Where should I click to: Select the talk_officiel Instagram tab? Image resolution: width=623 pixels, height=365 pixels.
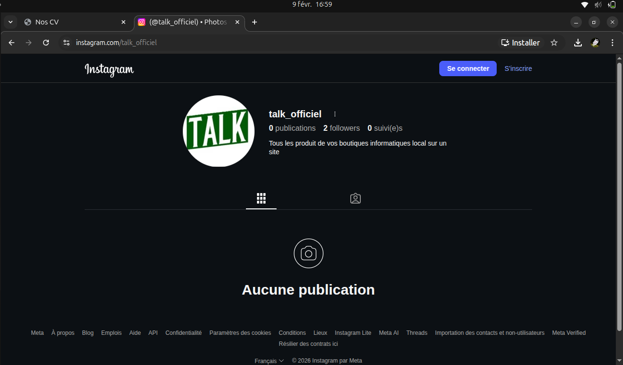pyautogui.click(x=184, y=22)
